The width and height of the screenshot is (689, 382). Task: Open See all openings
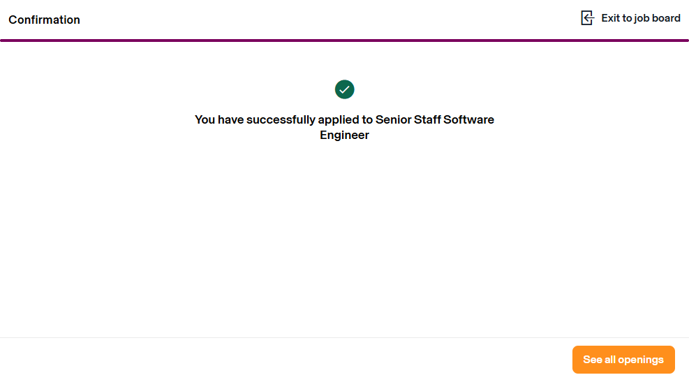(623, 360)
